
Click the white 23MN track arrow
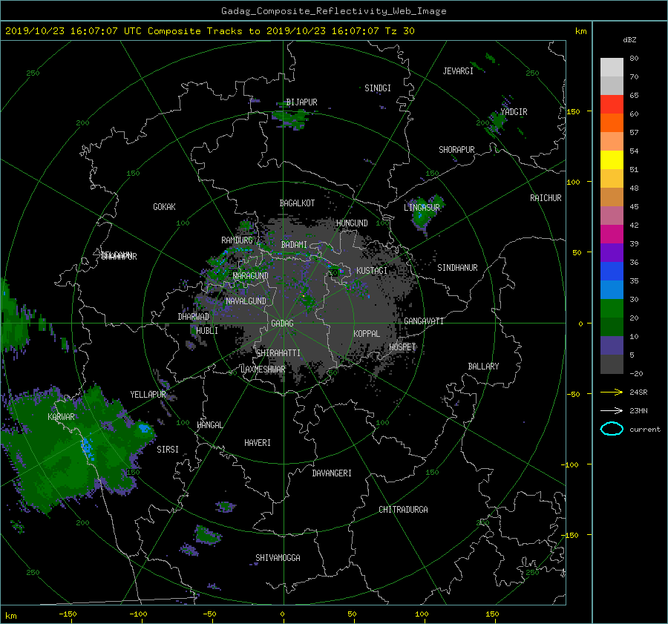click(x=612, y=410)
